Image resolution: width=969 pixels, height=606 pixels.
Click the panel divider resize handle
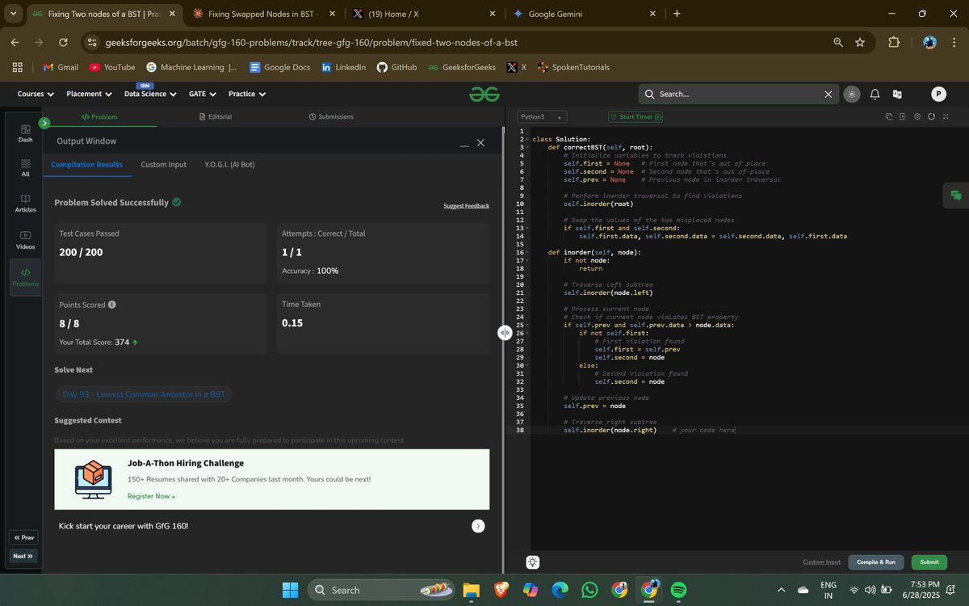(x=505, y=332)
